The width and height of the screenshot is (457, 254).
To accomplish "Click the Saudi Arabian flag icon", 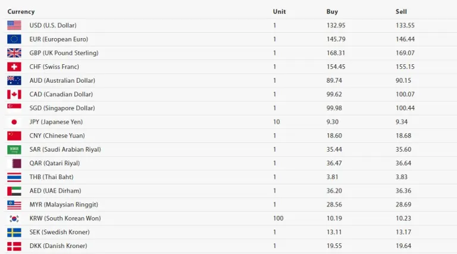I will [14, 149].
